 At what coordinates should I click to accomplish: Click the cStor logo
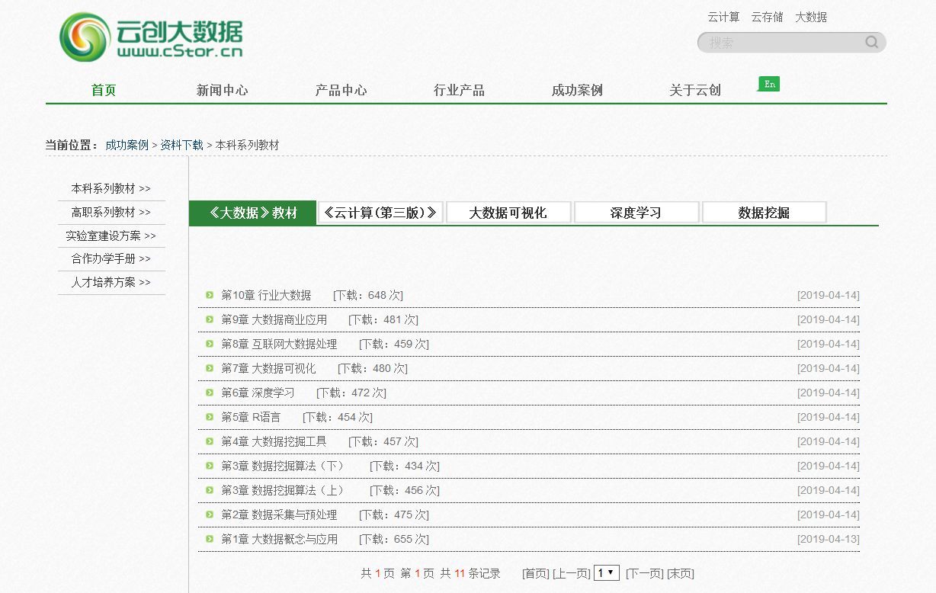151,38
